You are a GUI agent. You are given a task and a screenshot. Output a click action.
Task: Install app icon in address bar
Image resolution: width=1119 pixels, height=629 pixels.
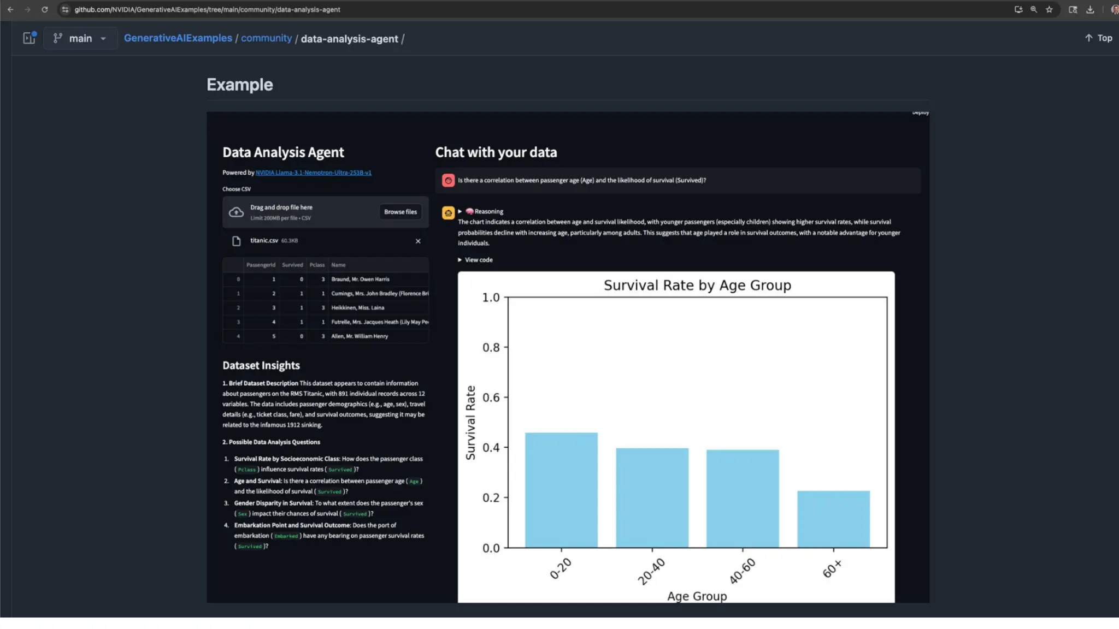(x=1018, y=9)
